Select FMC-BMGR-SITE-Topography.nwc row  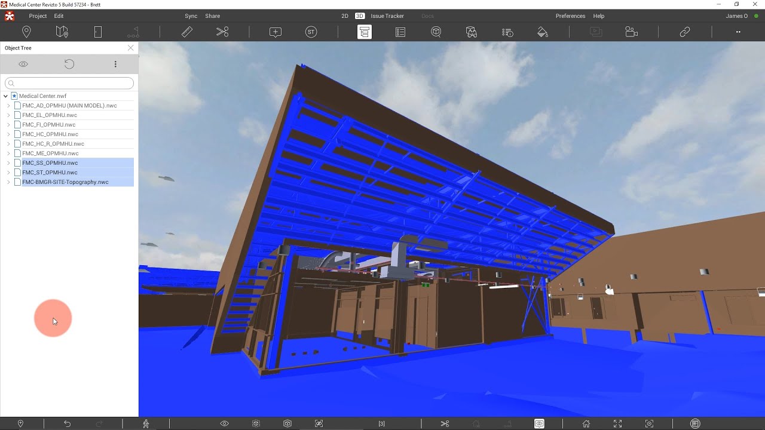tap(78, 182)
